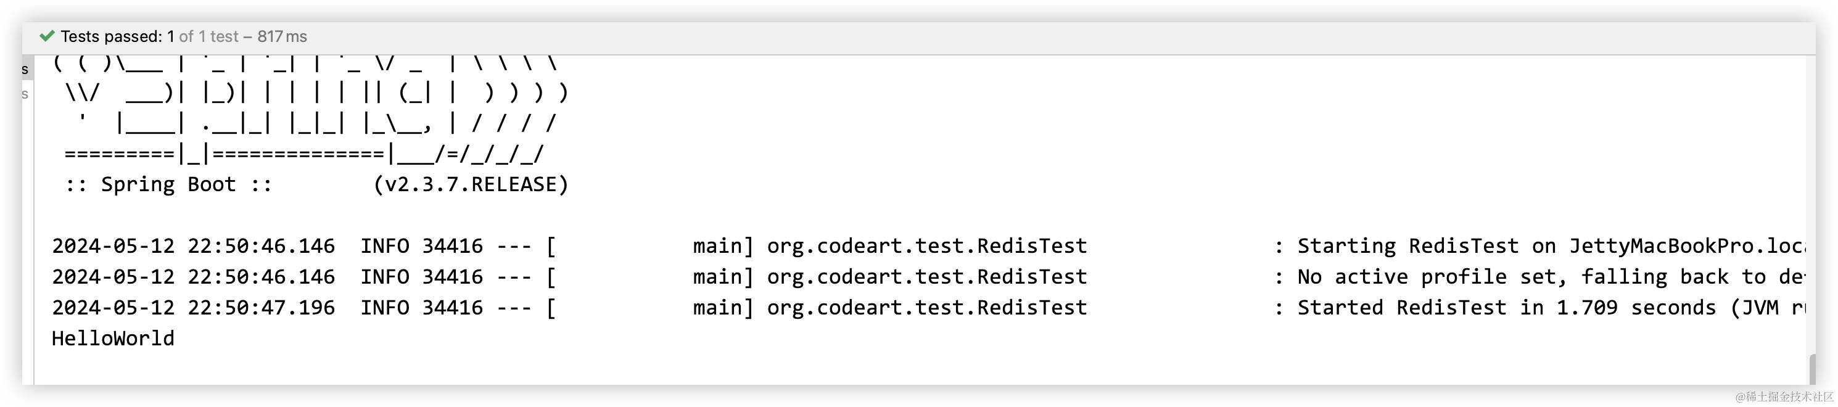Click the ':: Spring Boot ::' banner text
The width and height of the screenshot is (1838, 407).
coord(168,184)
